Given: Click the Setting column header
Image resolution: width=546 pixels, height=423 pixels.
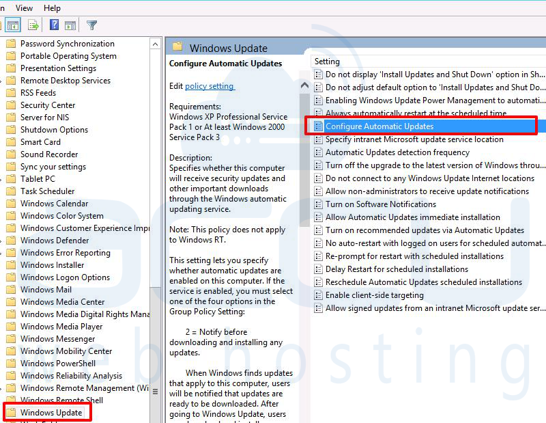Looking at the screenshot, I should tap(327, 62).
